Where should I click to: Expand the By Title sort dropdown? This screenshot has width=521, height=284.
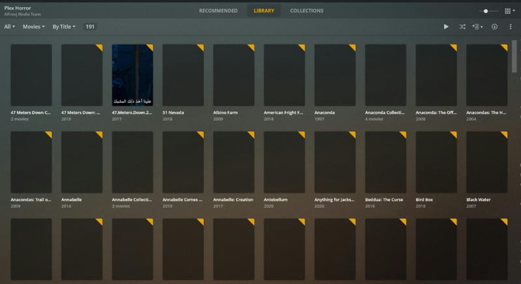point(64,27)
